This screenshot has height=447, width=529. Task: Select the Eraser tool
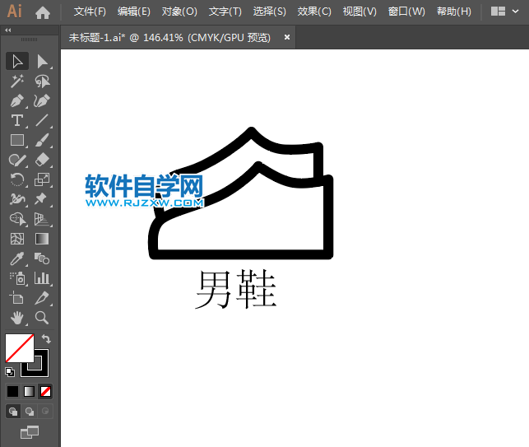[42, 160]
